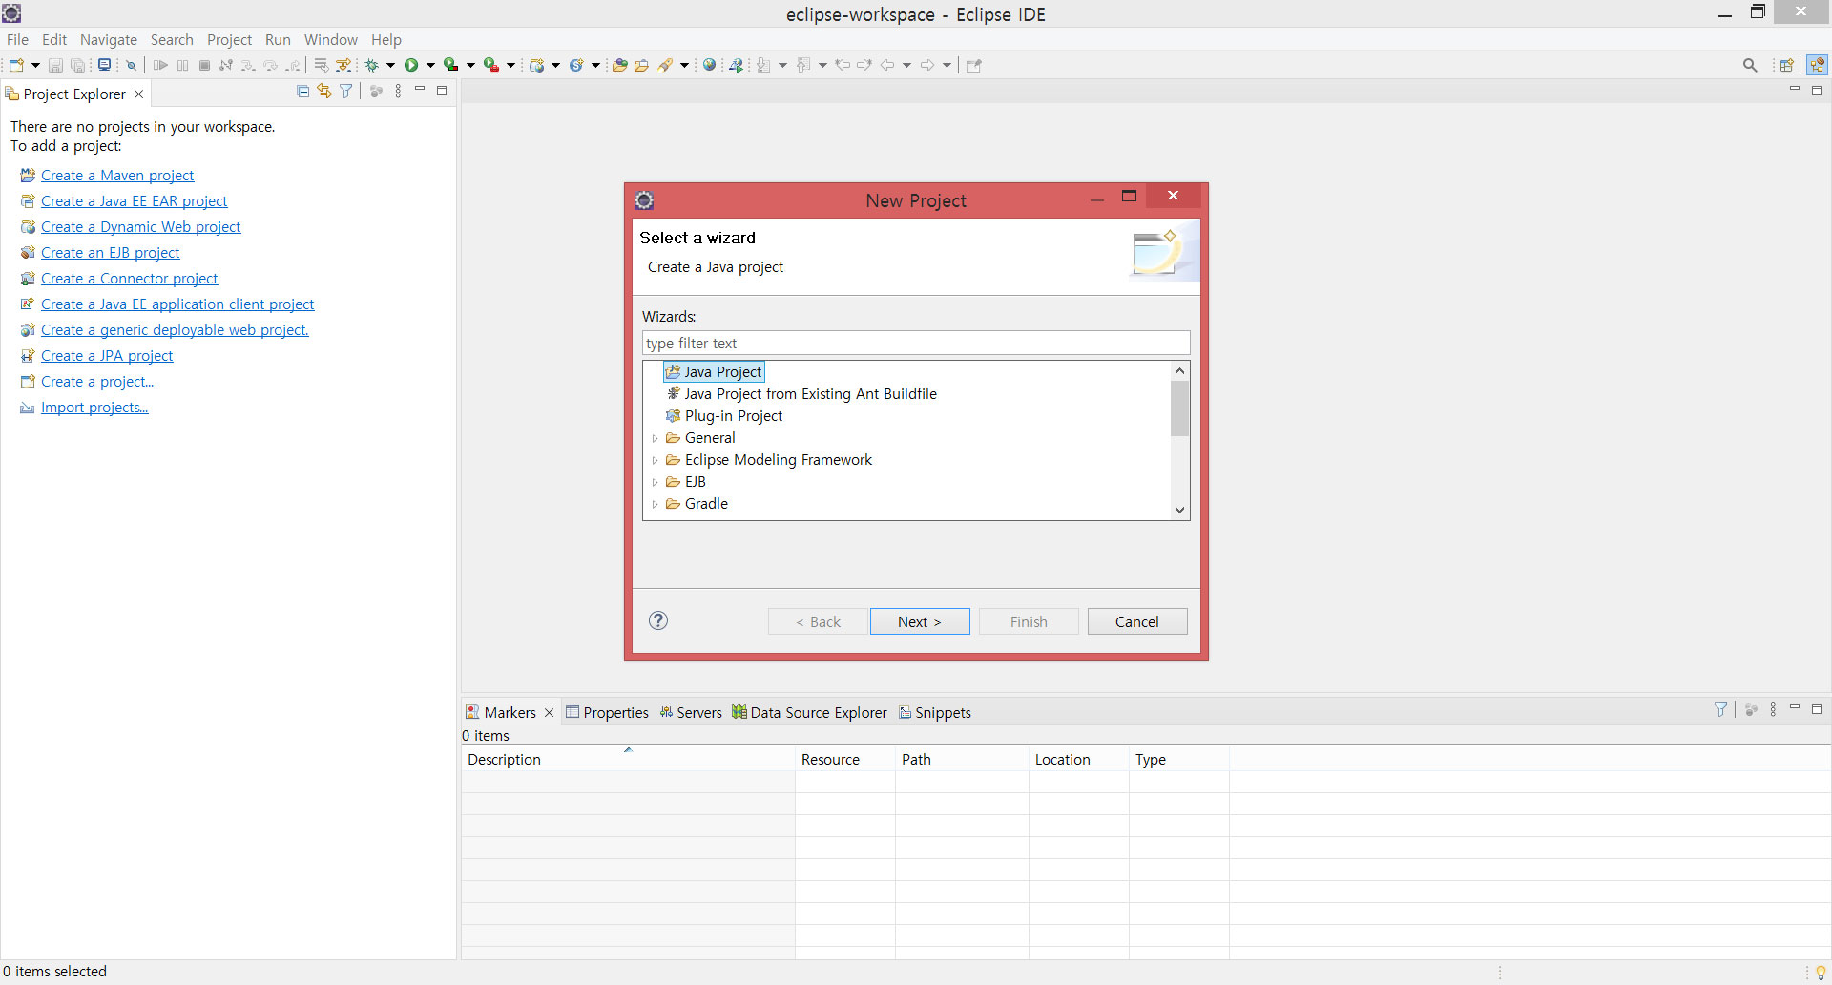The height and width of the screenshot is (985, 1832).
Task: Click the Import projects... link
Action: (x=94, y=408)
